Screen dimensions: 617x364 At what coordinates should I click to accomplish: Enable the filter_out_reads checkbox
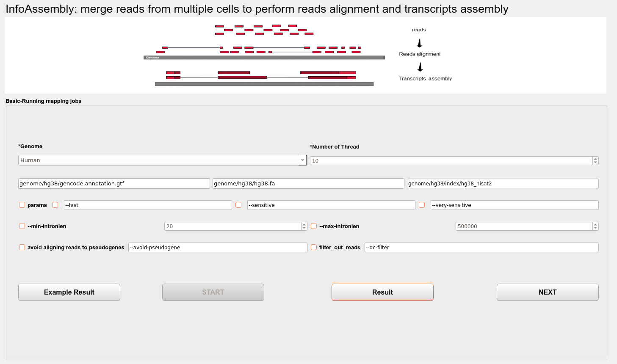click(314, 247)
